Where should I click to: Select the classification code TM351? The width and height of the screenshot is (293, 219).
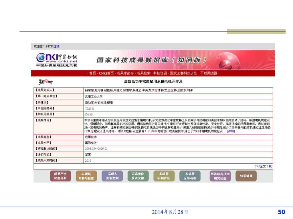click(x=90, y=109)
